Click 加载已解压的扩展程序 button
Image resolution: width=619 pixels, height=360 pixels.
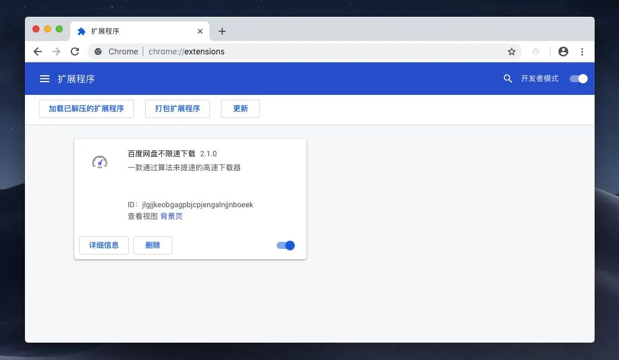pyautogui.click(x=86, y=109)
